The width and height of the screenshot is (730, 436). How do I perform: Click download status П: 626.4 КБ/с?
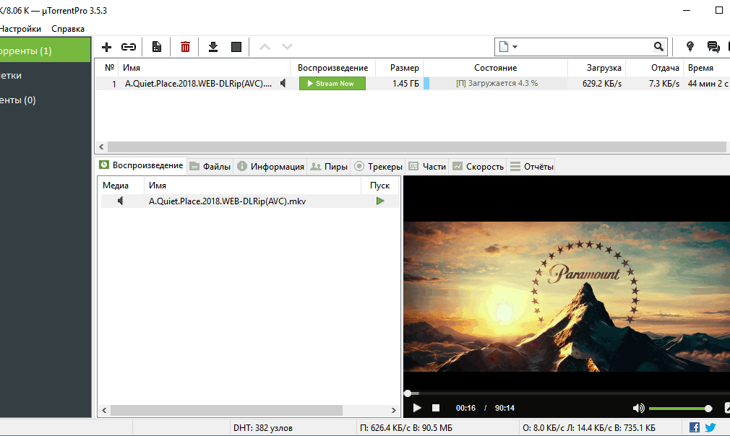tap(405, 427)
